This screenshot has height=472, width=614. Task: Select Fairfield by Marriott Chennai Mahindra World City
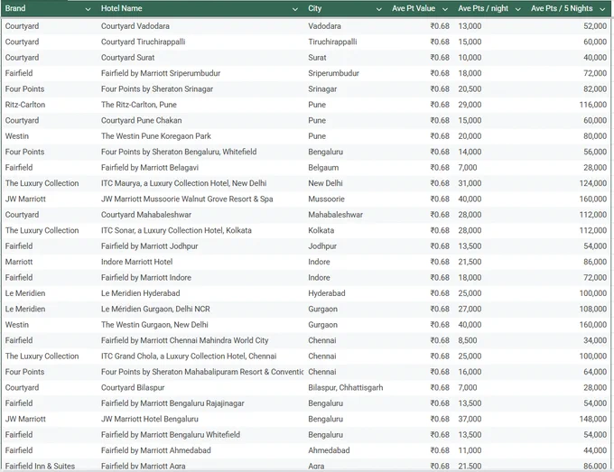(184, 340)
